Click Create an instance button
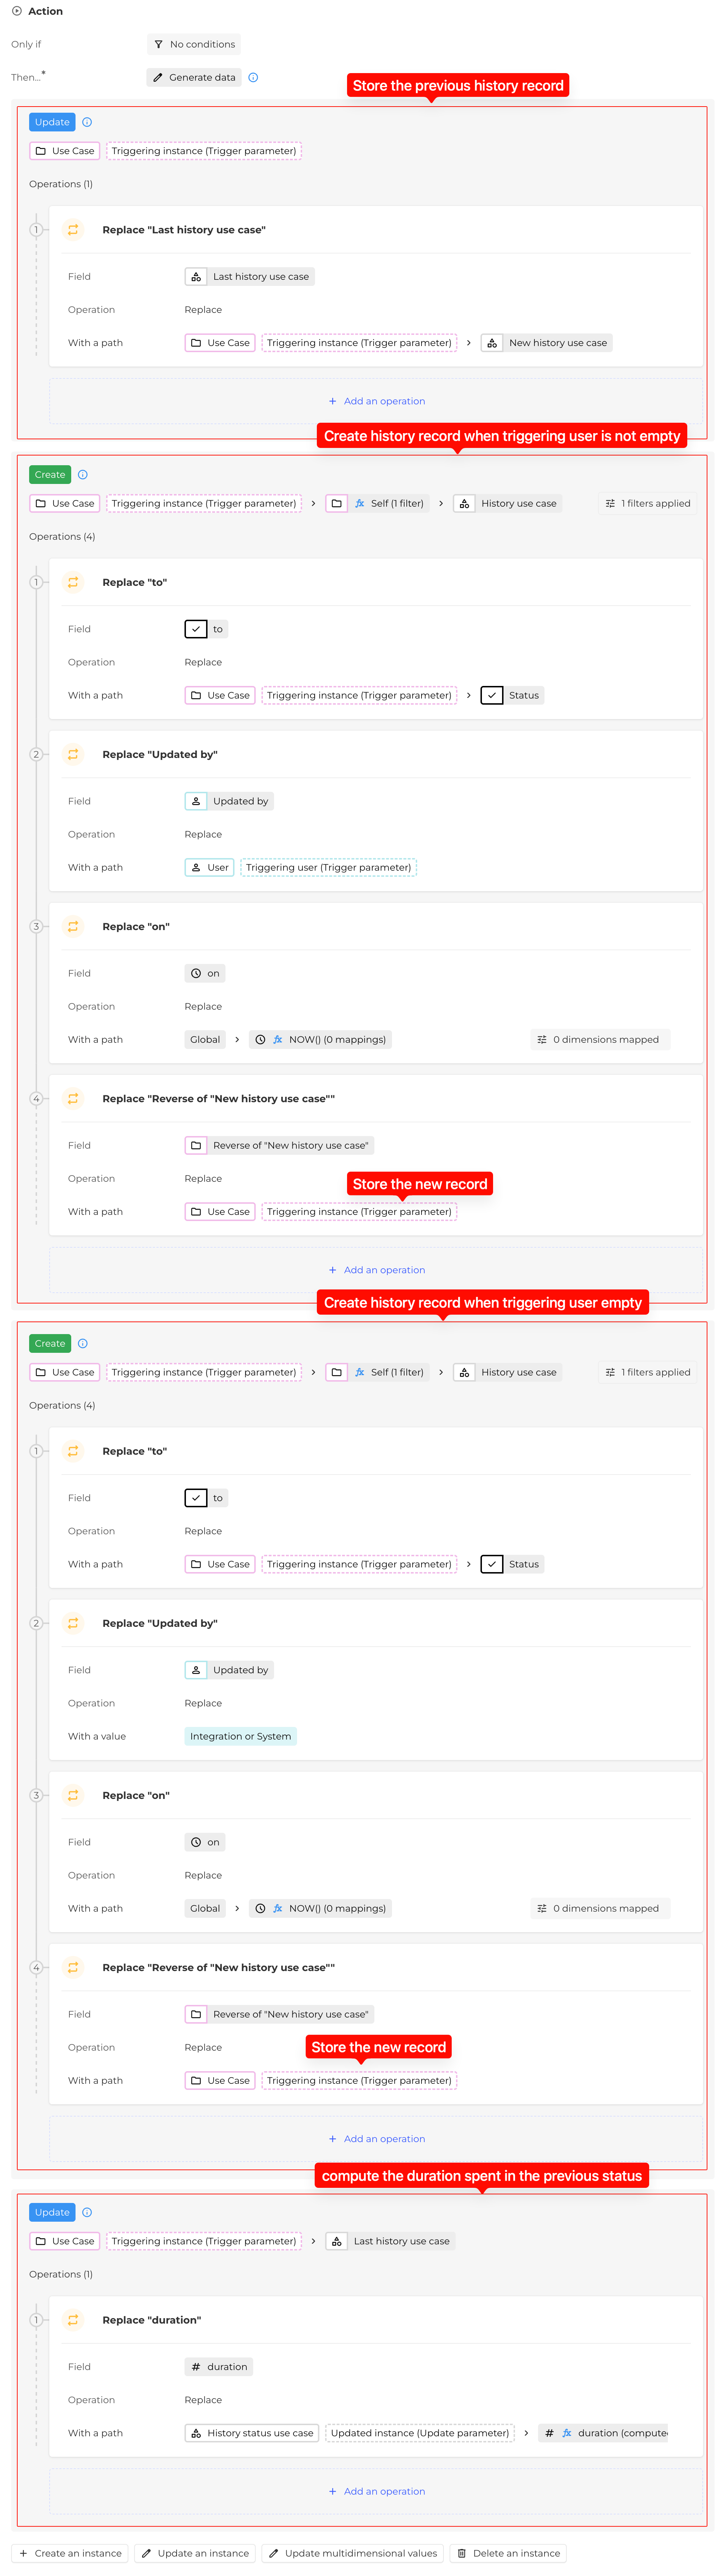This screenshot has width=720, height=2576. point(70,2553)
